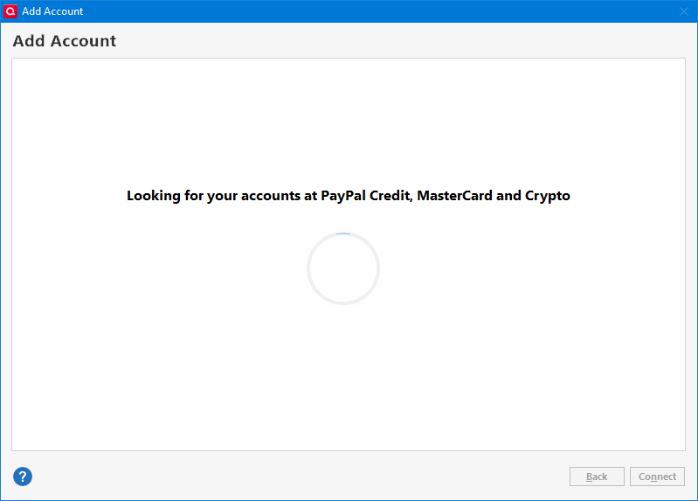Image resolution: width=698 pixels, height=501 pixels.
Task: Click the Add Account title bar text
Action: point(52,11)
